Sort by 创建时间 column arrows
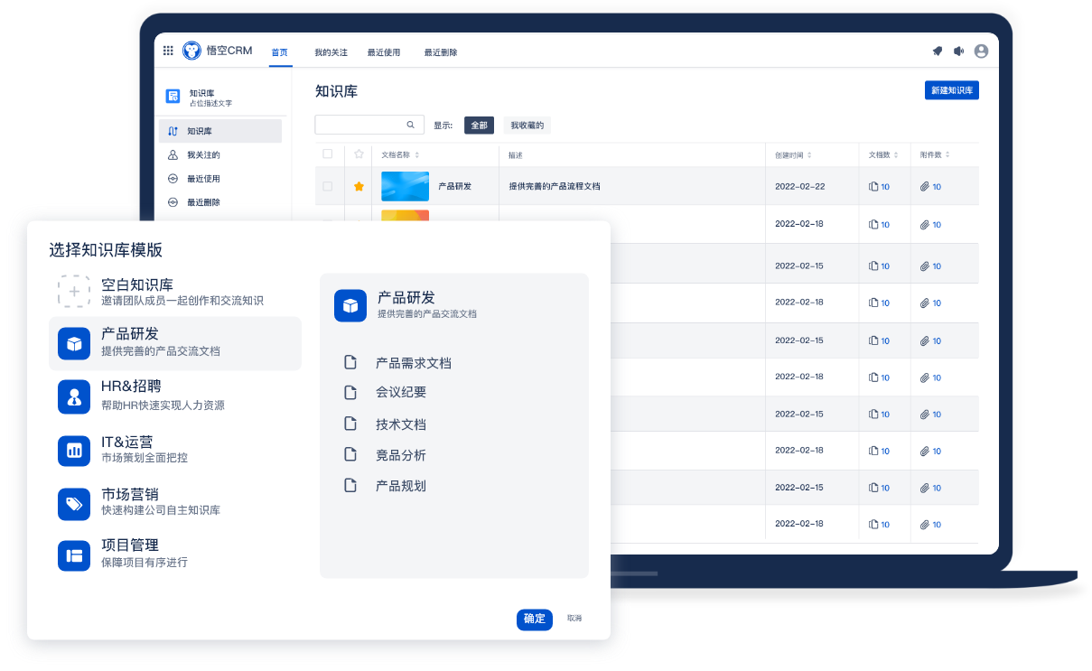The height and width of the screenshot is (671, 1092). (809, 155)
